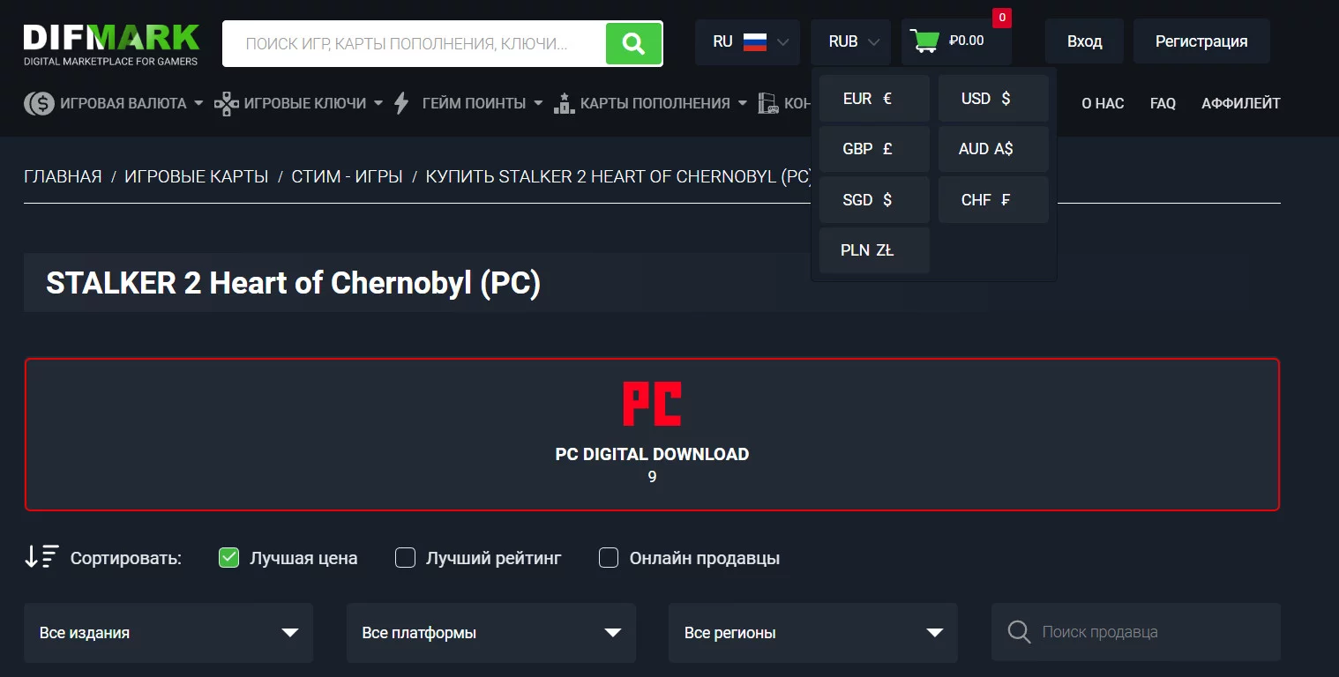The height and width of the screenshot is (677, 1339).
Task: Click the gamepad icon beside Игровые ключи
Action: pyautogui.click(x=227, y=104)
